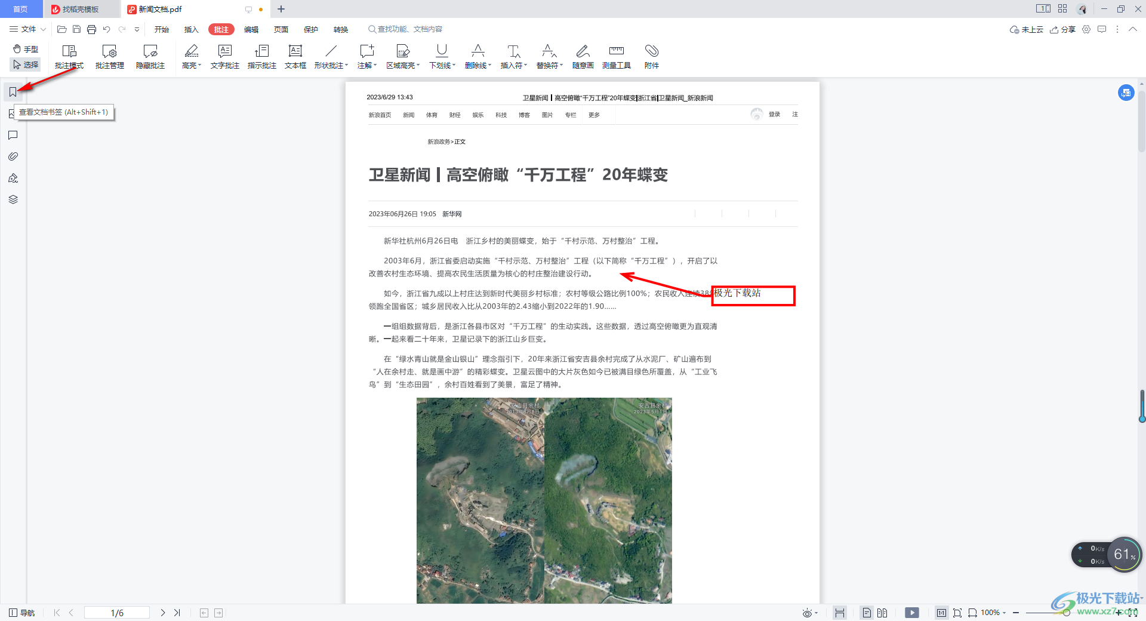
Task: Open the comments panel in the left sidebar
Action: tap(13, 135)
